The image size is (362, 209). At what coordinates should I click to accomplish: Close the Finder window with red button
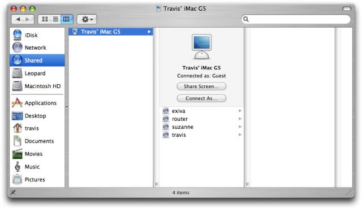(14, 9)
